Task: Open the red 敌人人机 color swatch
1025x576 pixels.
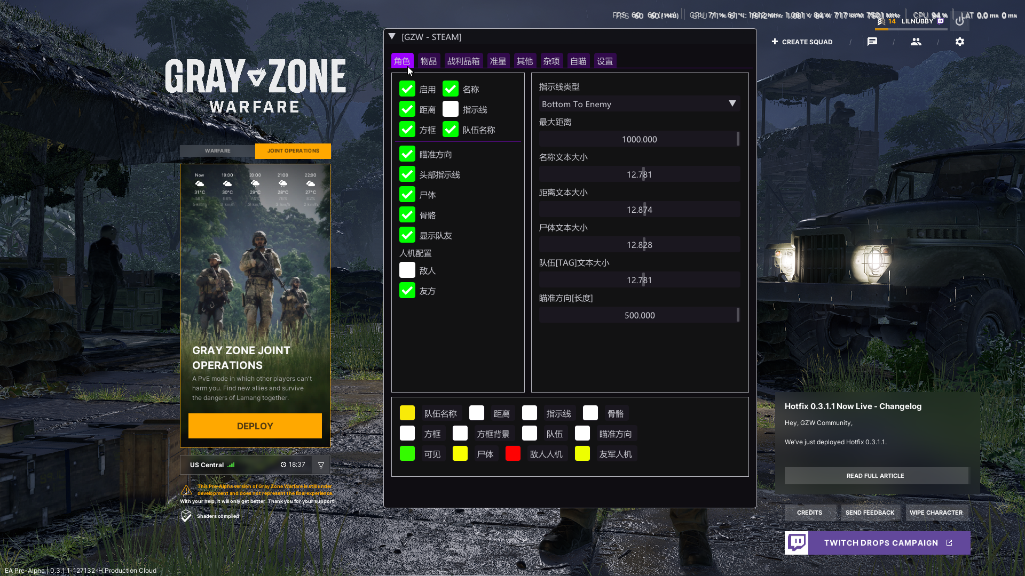Action: [513, 454]
